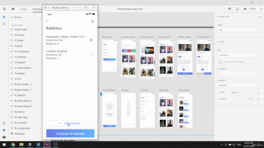The height and width of the screenshot is (148, 264).
Task: Activate the Select tool arrow
Action: pyautogui.click(x=4, y=17)
